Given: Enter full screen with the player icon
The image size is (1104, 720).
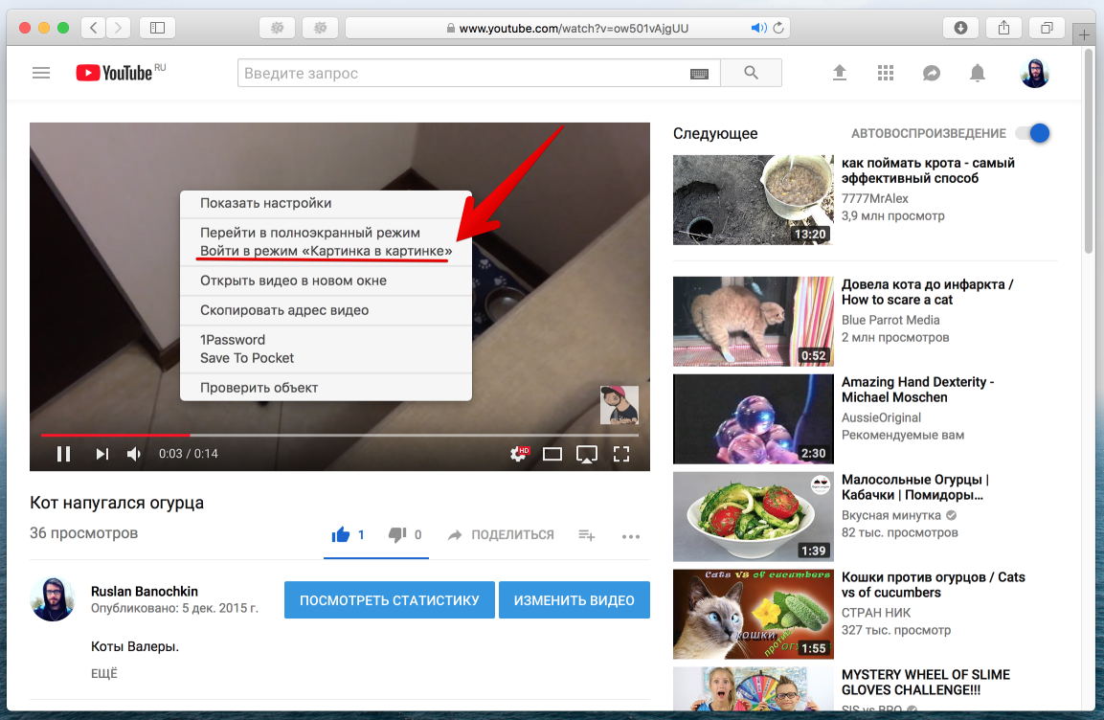Looking at the screenshot, I should pos(621,454).
